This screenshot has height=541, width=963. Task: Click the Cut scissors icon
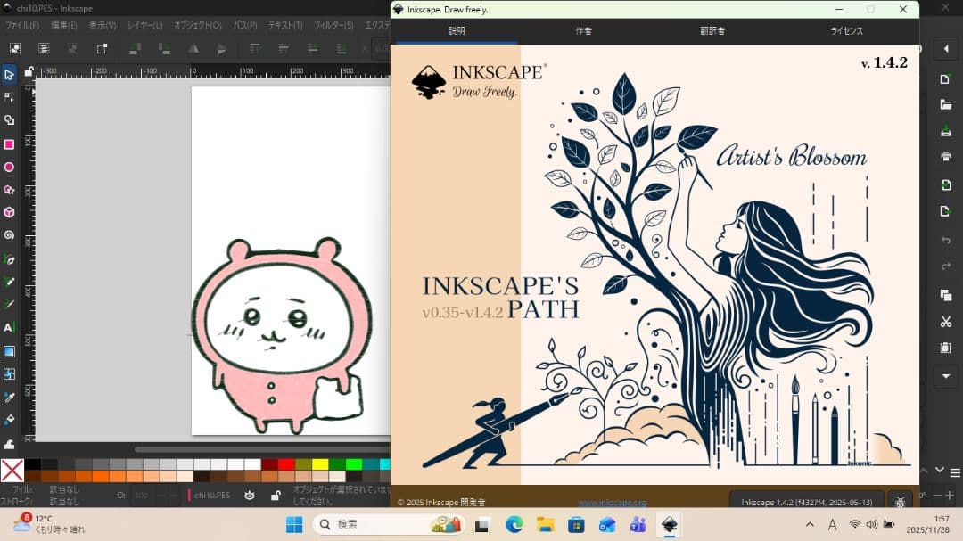point(946,321)
